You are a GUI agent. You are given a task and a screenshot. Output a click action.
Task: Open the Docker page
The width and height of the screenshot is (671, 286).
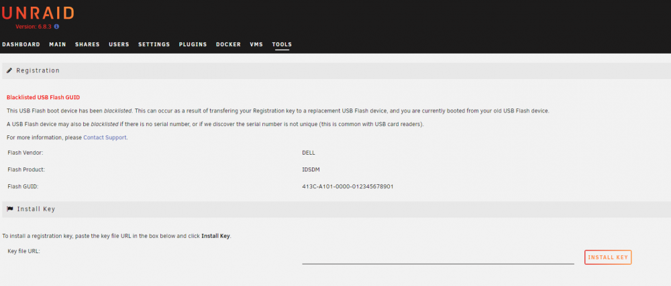pos(229,44)
